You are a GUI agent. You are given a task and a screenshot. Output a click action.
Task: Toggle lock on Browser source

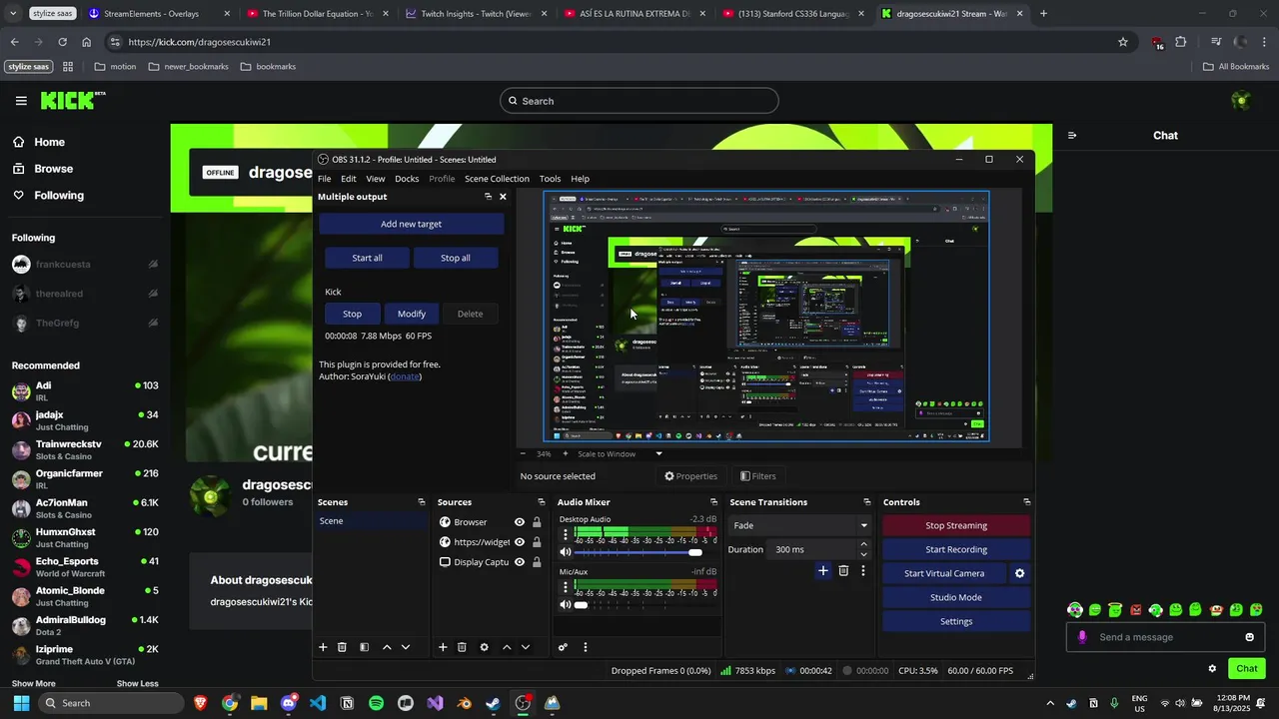(x=537, y=522)
